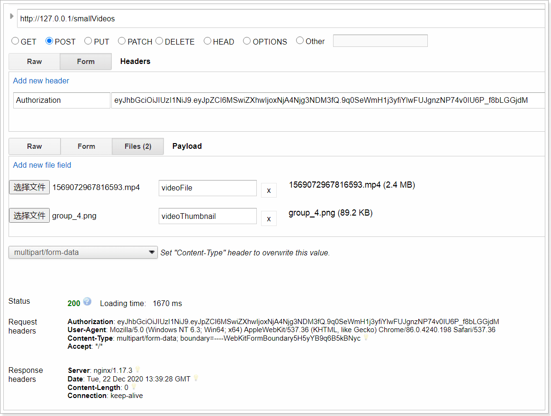The image size is (551, 416).
Task: Click the lightbulb icon next to the Date header
Action: coord(196,378)
